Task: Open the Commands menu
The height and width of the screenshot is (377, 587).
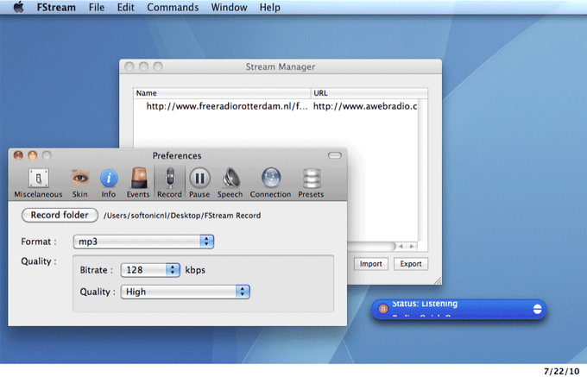Action: 173,7
